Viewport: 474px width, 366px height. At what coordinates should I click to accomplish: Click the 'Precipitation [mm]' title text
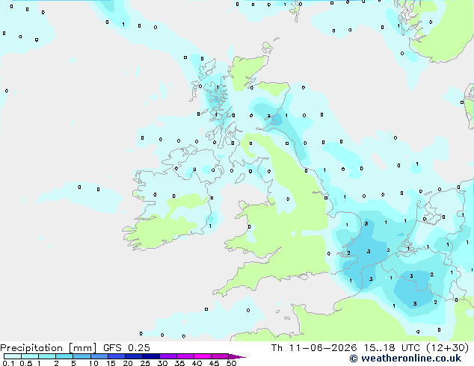(x=48, y=348)
